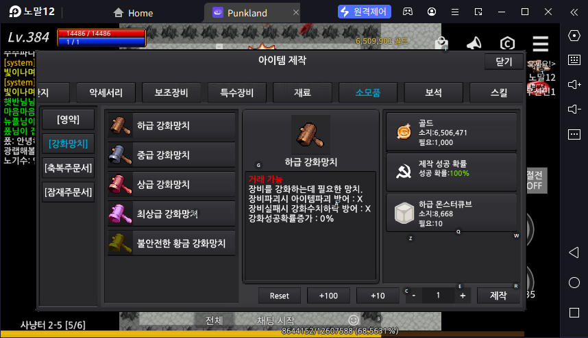Click the megaphone announcement icon
This screenshot has height=338, width=588.
coord(474,43)
